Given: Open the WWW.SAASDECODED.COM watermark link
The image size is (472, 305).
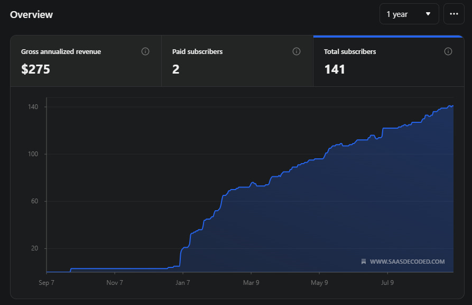Looking at the screenshot, I should [407, 262].
